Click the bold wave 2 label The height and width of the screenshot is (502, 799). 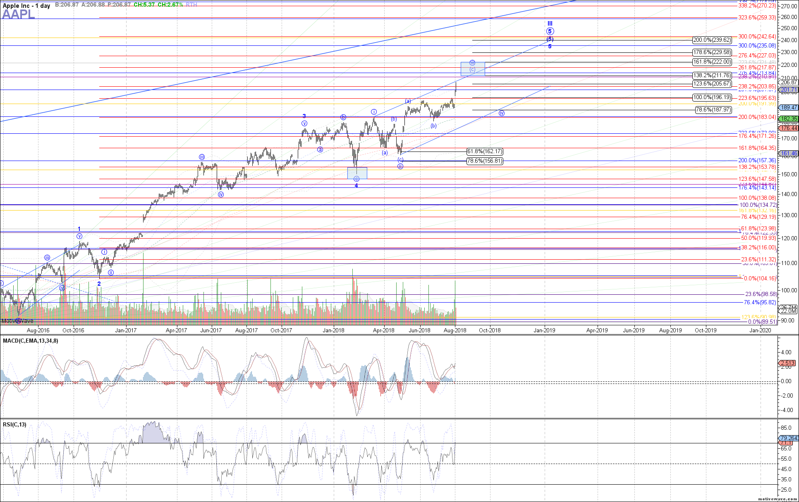click(x=99, y=284)
